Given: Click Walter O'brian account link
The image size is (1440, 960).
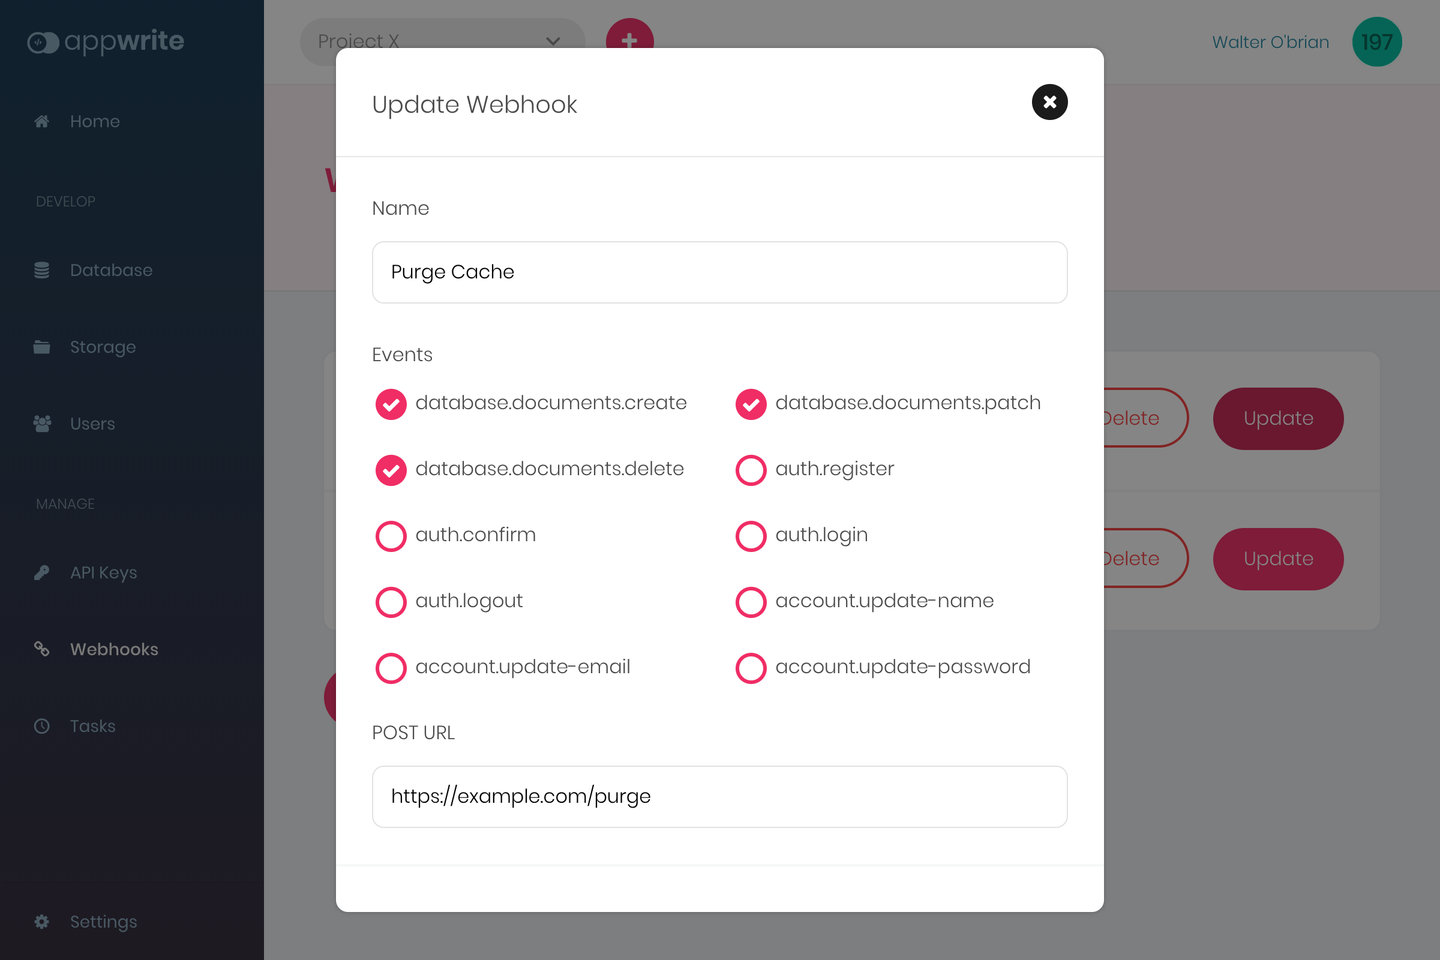Looking at the screenshot, I should (x=1270, y=41).
